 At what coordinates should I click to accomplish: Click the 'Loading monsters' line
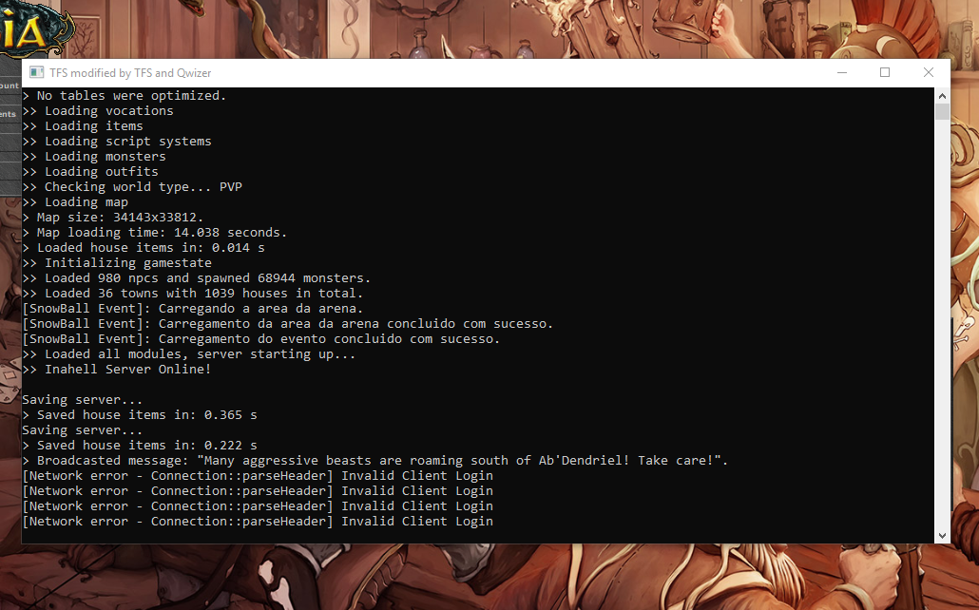point(94,156)
